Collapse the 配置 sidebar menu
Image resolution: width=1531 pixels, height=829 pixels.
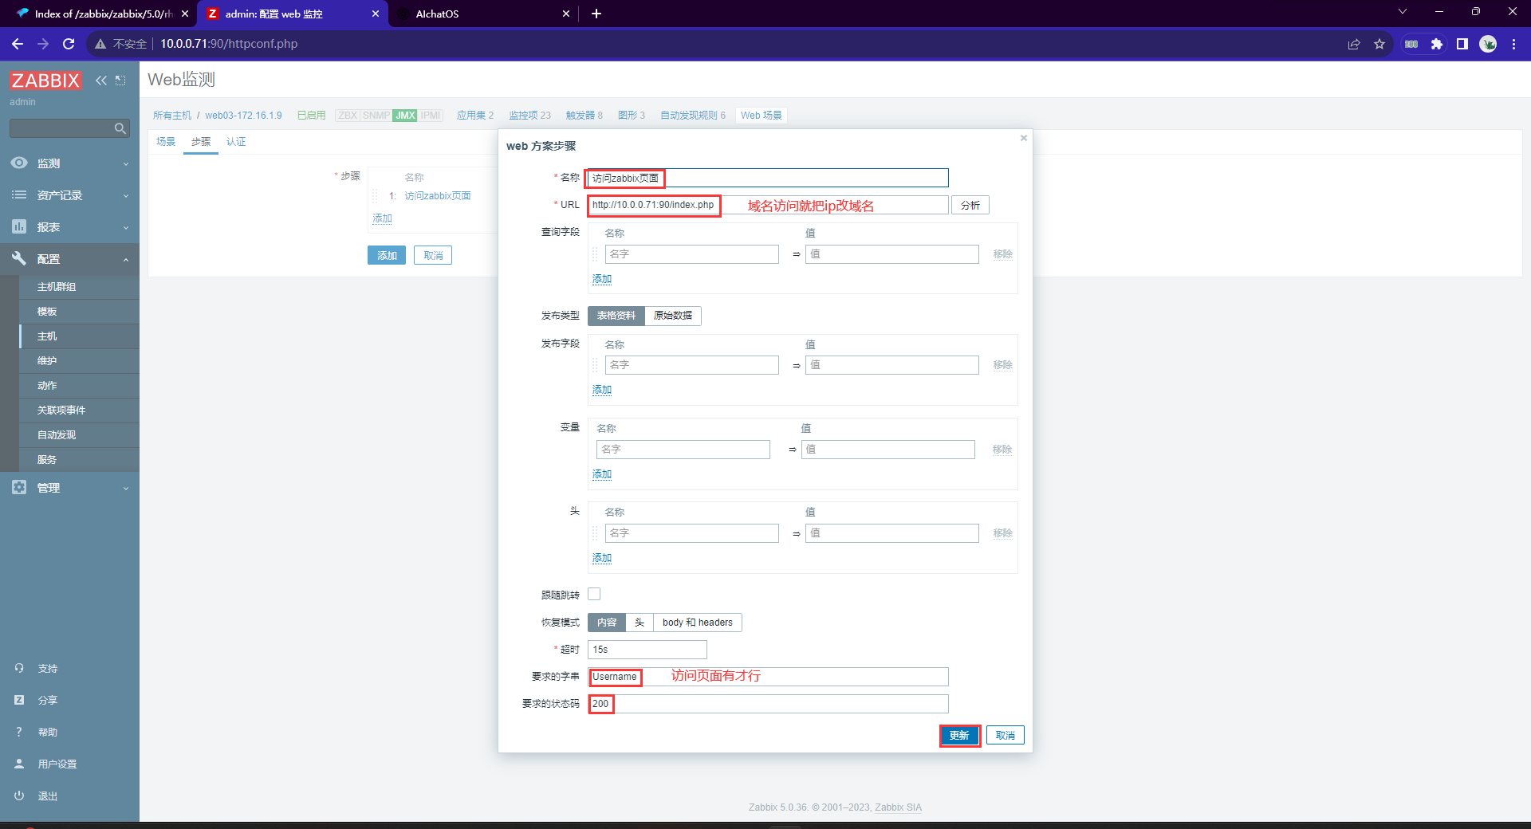coord(69,258)
